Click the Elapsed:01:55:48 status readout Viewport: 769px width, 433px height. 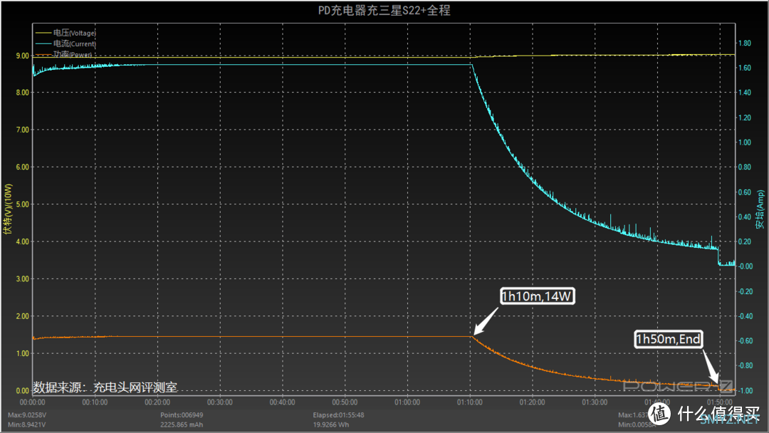point(338,415)
